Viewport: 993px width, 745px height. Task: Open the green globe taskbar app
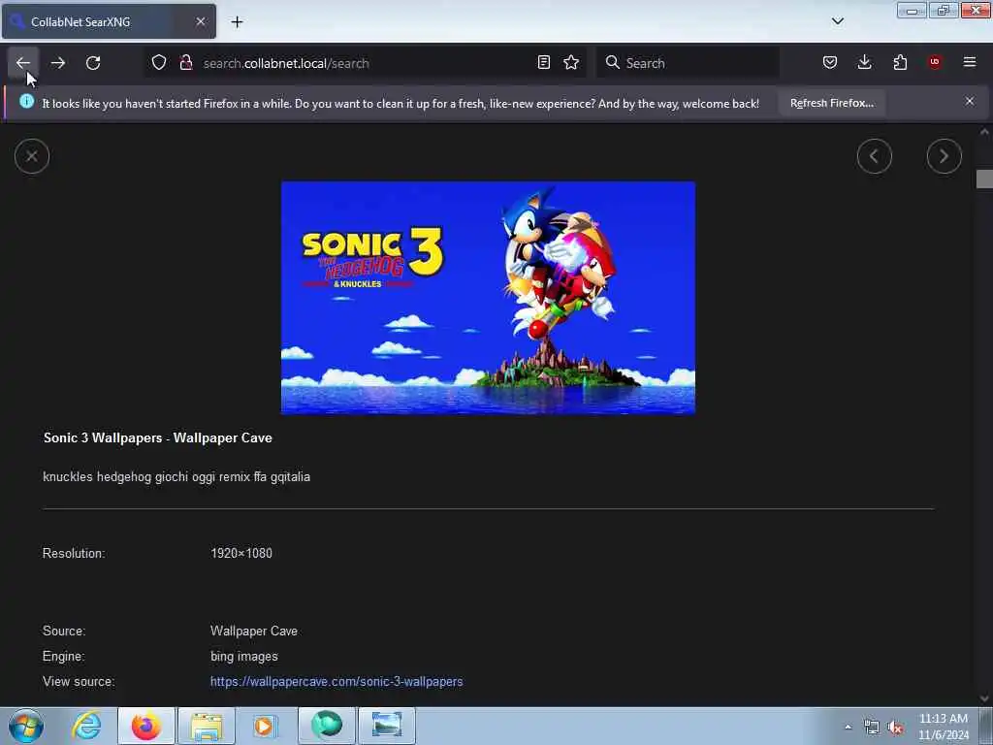coord(327,726)
